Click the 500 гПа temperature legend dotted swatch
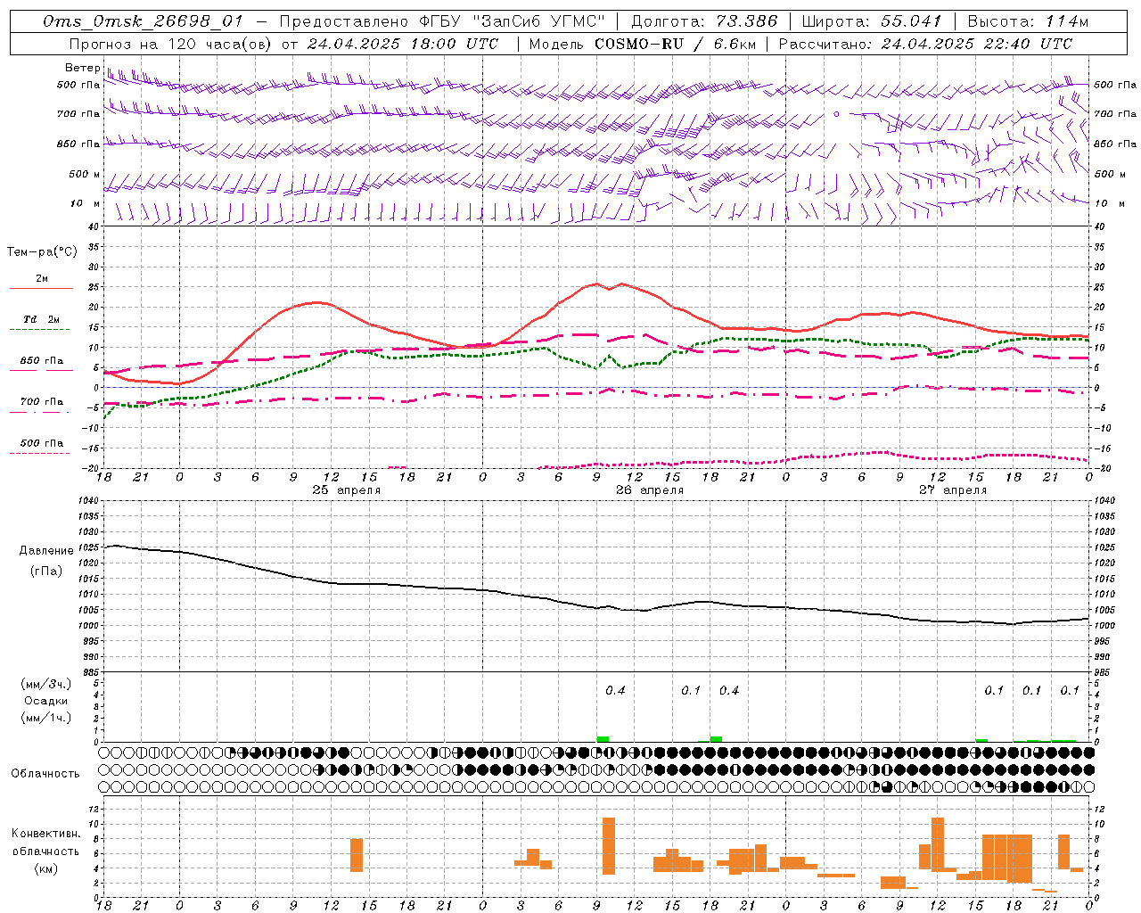 click(39, 453)
